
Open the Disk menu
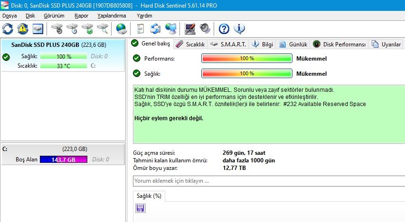coord(30,16)
